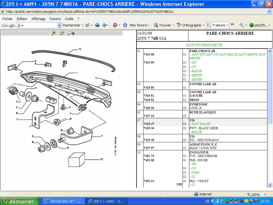
Task: Expand the Google search box dropdown arrow
Action: pos(59,25)
